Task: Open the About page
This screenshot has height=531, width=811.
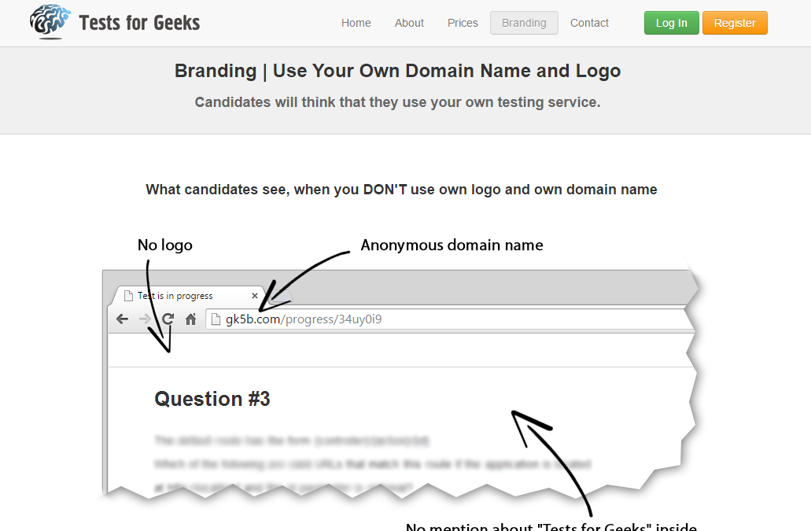Action: click(409, 23)
